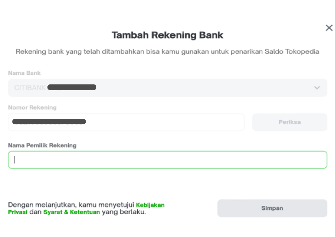Screen dimensions: 335x237
Task: Click the blacked-out bank name bar
Action: (72, 87)
